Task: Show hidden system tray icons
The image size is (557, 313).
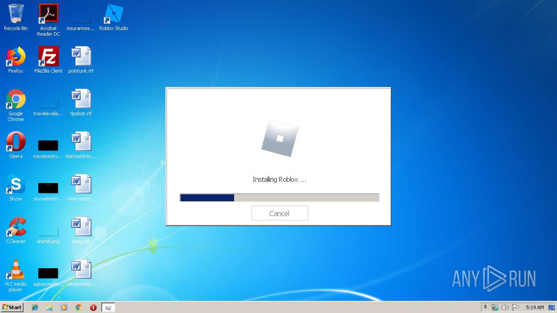Action: (x=485, y=307)
